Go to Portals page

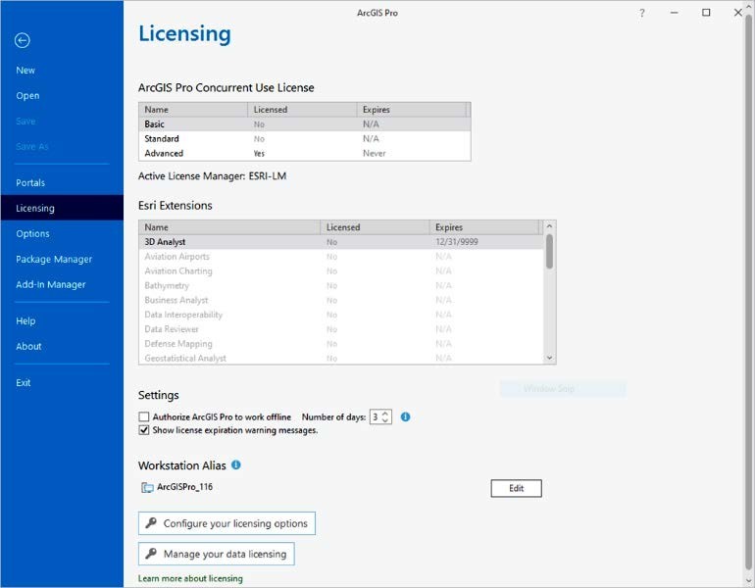tap(30, 183)
